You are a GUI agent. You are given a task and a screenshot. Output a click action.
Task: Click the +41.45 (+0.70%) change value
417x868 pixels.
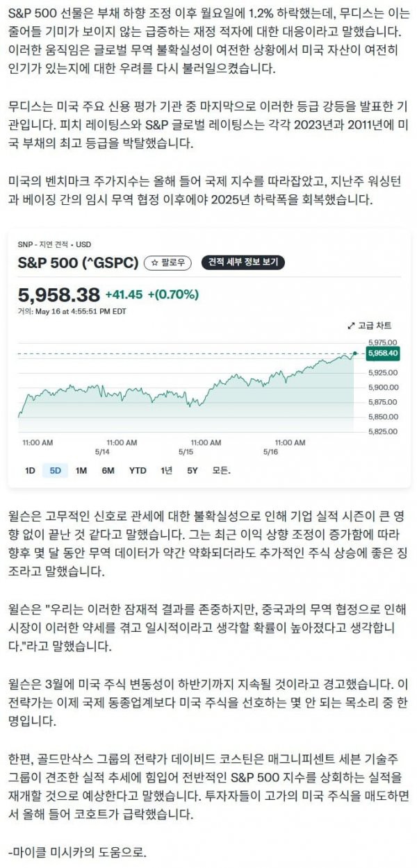pyautogui.click(x=152, y=294)
